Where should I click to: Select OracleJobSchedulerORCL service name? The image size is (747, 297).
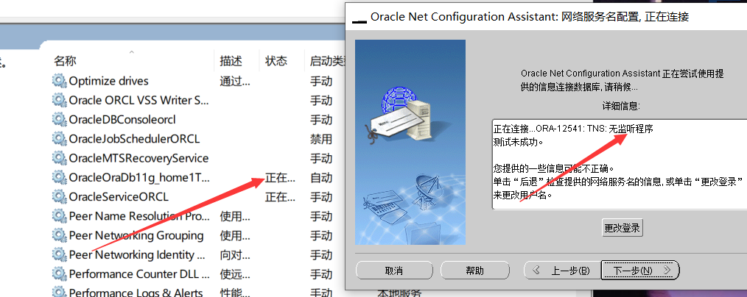134,139
